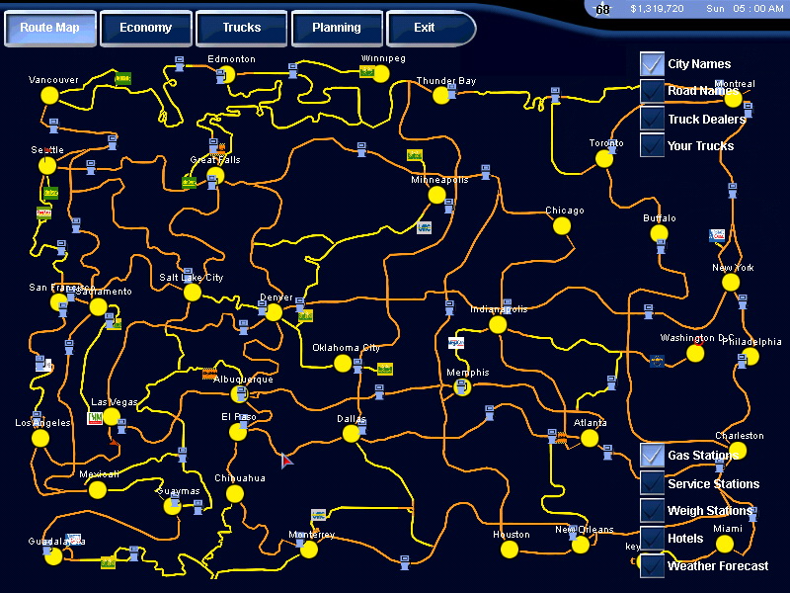The width and height of the screenshot is (790, 593).
Task: Click the $1,319,720 money balance
Action: pyautogui.click(x=657, y=9)
